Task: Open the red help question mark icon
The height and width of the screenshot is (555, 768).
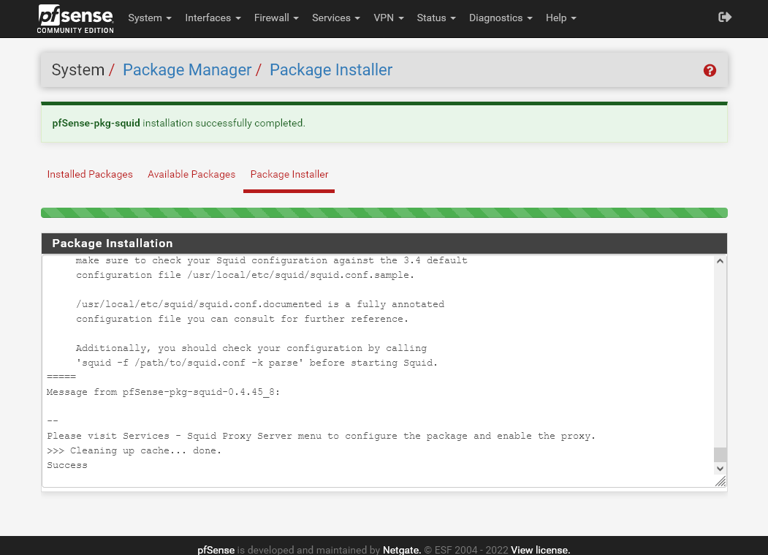Action: pyautogui.click(x=710, y=70)
